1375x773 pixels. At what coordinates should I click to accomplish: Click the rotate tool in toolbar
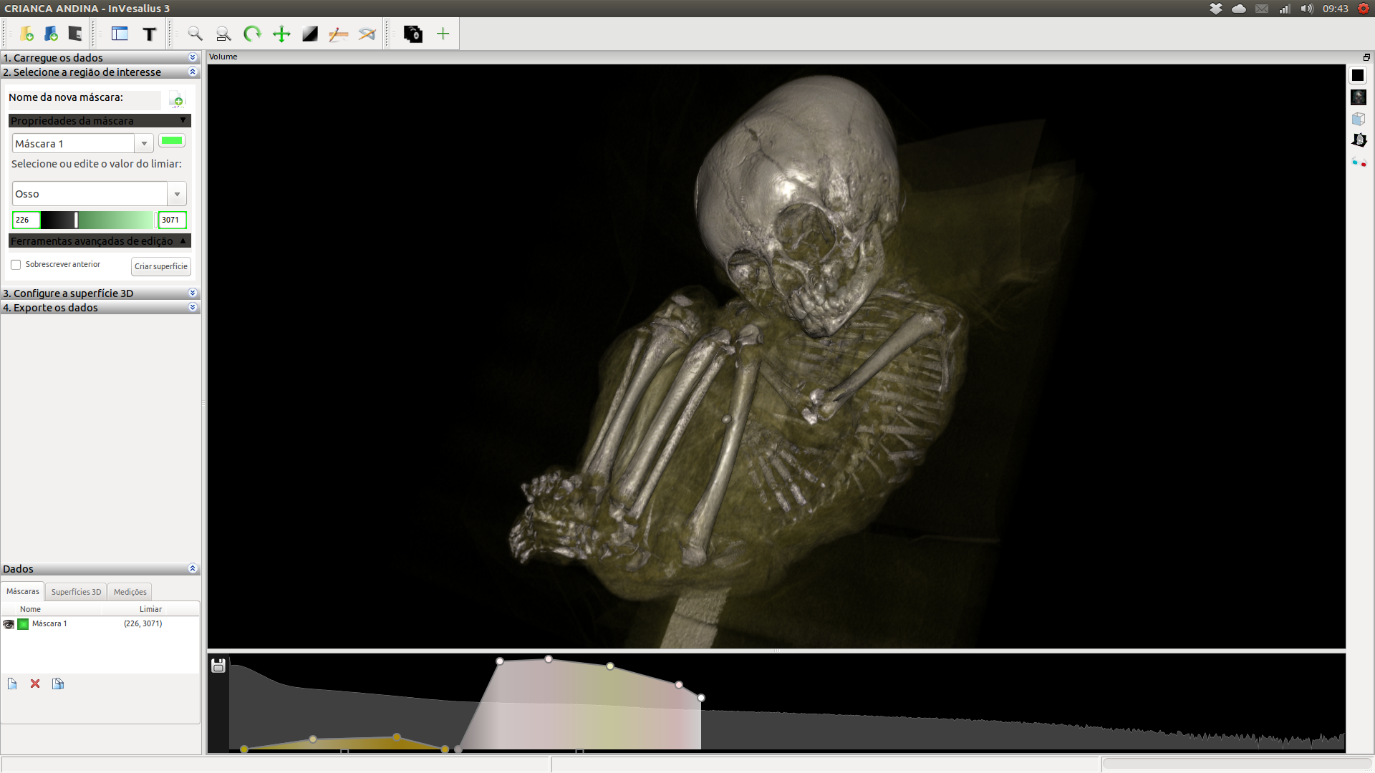click(252, 34)
